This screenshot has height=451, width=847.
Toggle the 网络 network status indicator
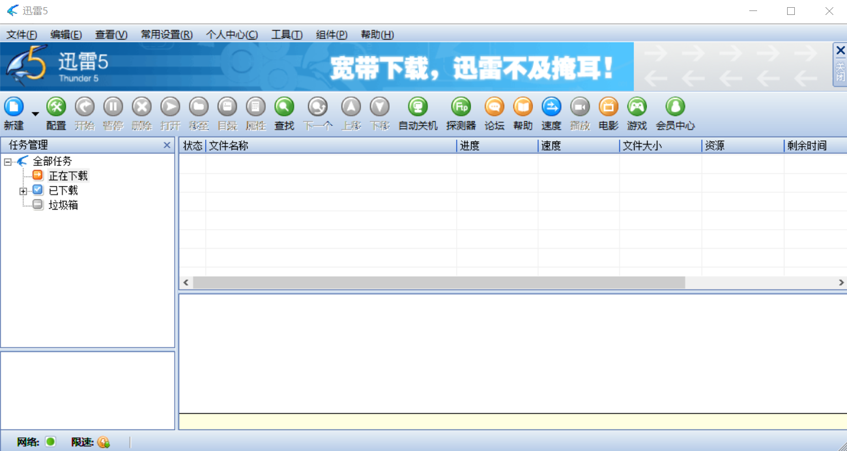pos(50,442)
